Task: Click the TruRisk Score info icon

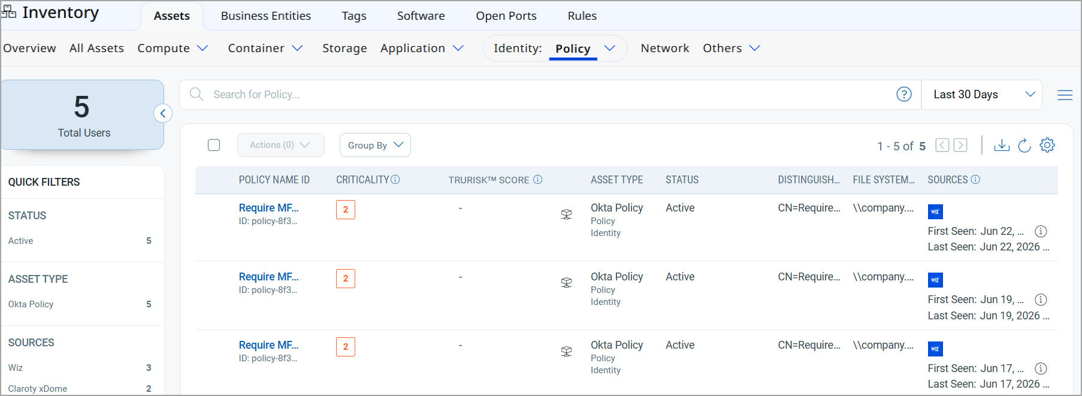Action: point(538,180)
